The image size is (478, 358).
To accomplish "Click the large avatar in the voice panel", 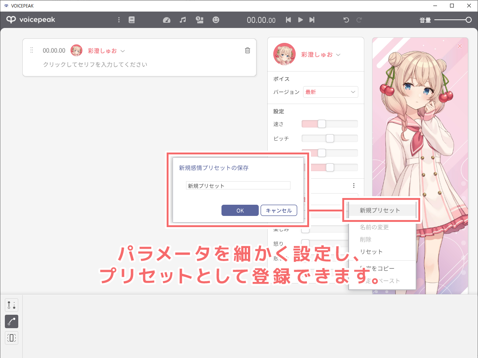I will point(284,54).
